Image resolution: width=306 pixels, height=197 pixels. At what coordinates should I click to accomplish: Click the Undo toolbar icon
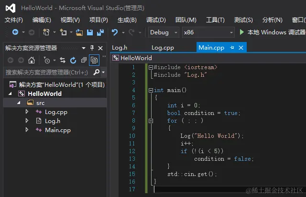(x=115, y=32)
